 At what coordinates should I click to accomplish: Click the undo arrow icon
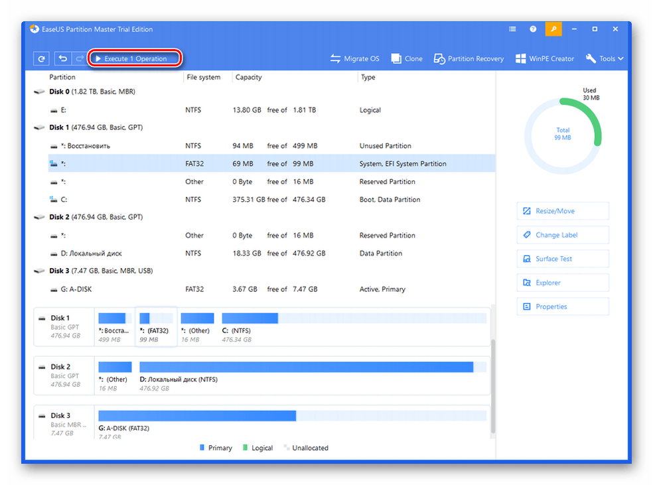pos(63,58)
